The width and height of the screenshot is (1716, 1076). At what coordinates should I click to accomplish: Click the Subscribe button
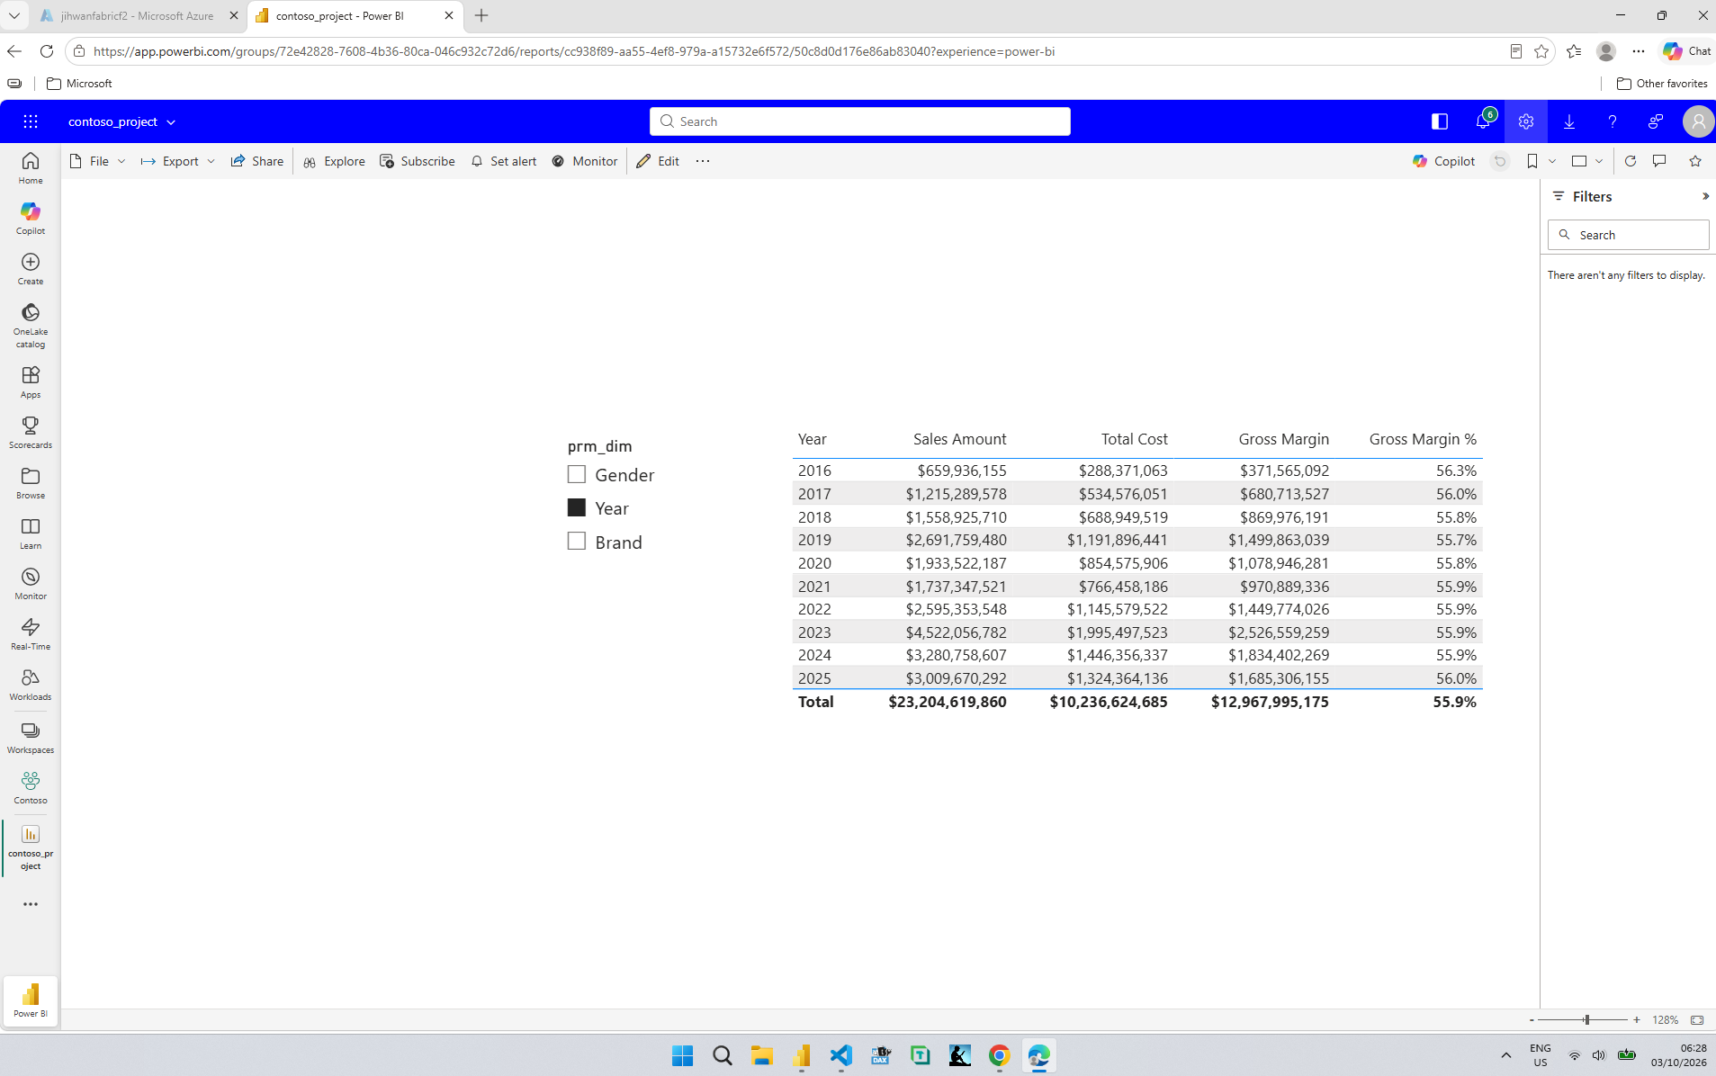[418, 161]
